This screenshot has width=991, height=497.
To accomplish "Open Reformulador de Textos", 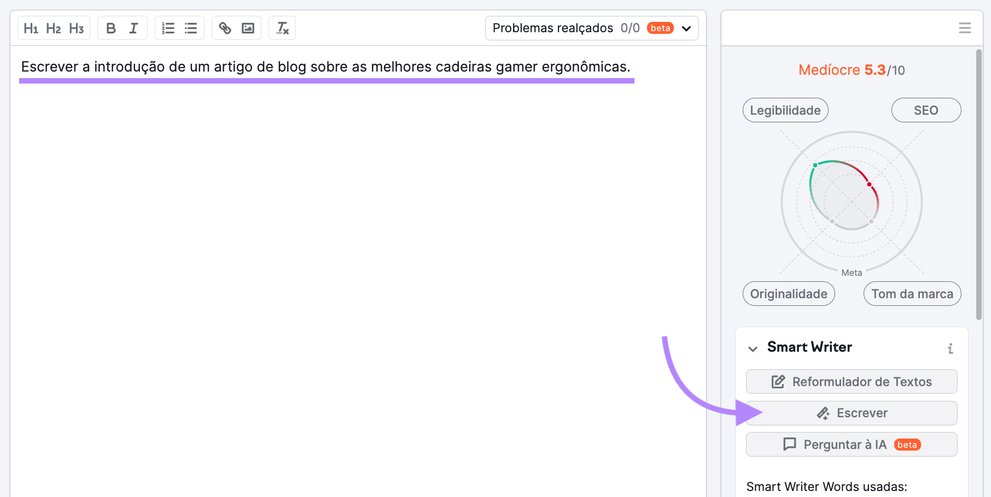I will 852,382.
